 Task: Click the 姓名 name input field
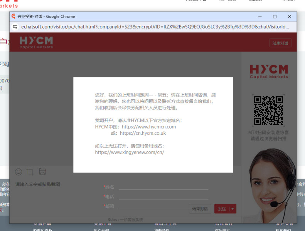pos(163,187)
